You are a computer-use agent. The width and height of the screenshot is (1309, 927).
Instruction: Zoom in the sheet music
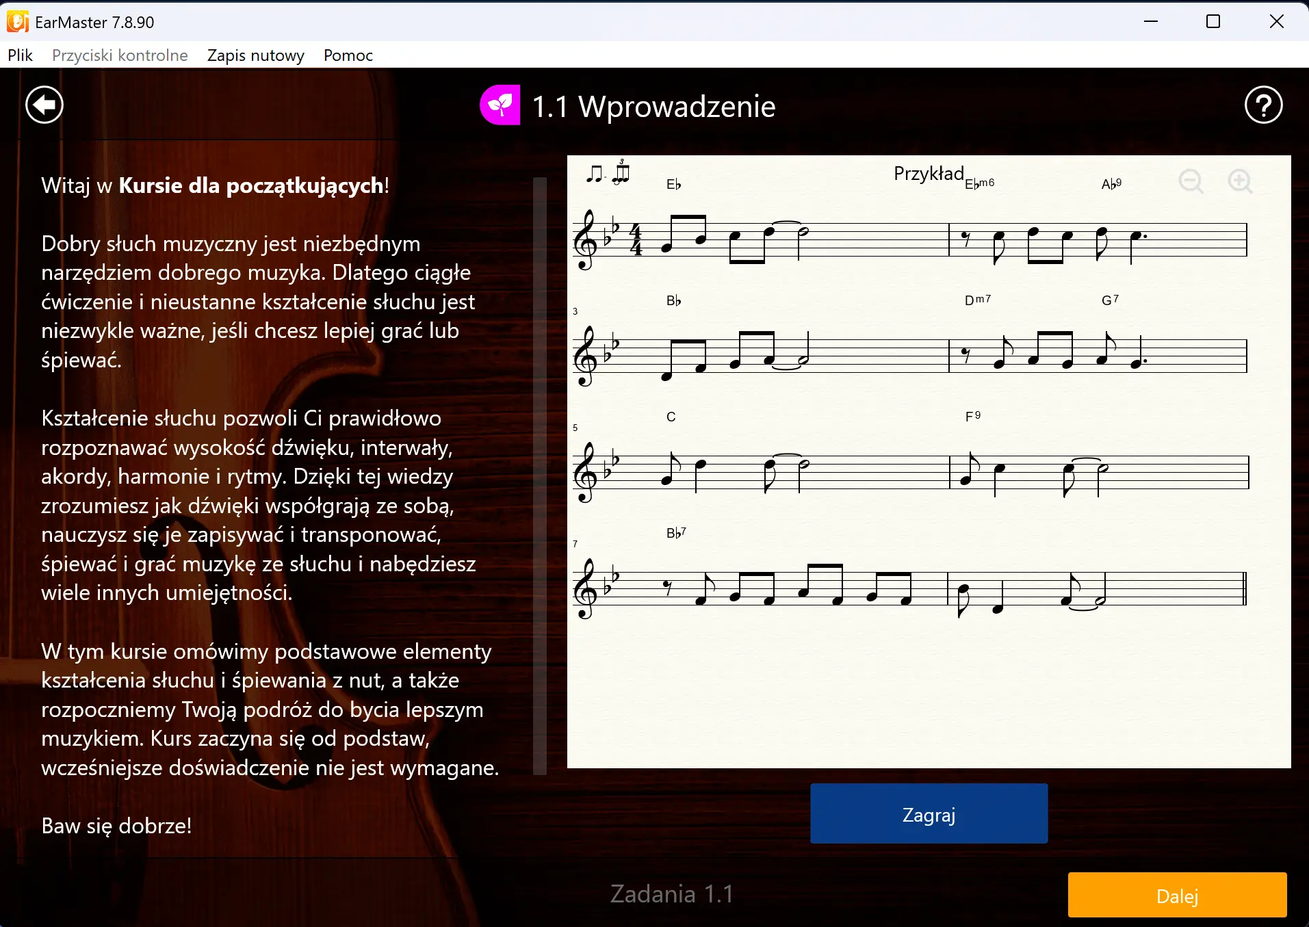(1240, 181)
